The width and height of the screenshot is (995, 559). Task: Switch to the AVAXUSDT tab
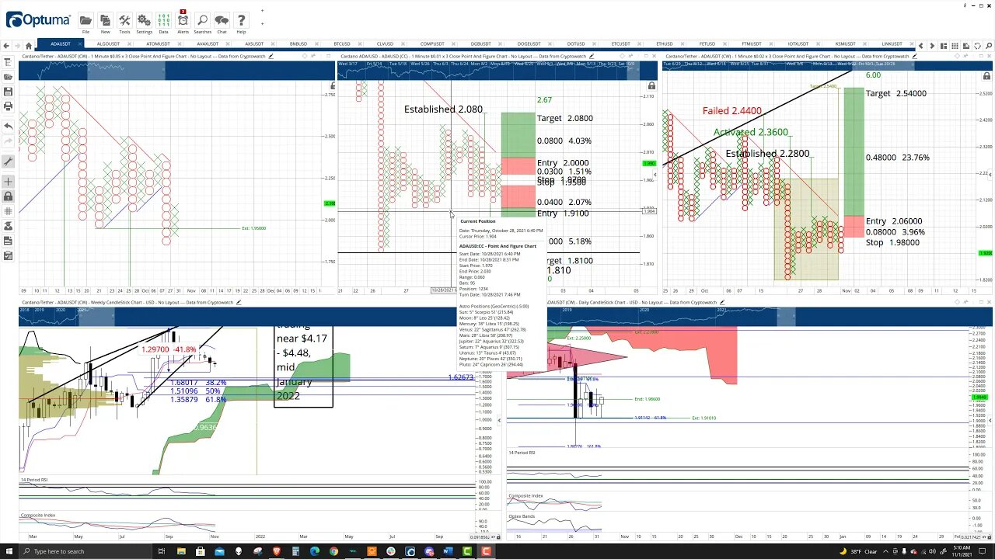tap(208, 44)
